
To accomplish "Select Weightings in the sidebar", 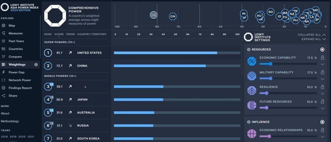I will coord(17,64).
